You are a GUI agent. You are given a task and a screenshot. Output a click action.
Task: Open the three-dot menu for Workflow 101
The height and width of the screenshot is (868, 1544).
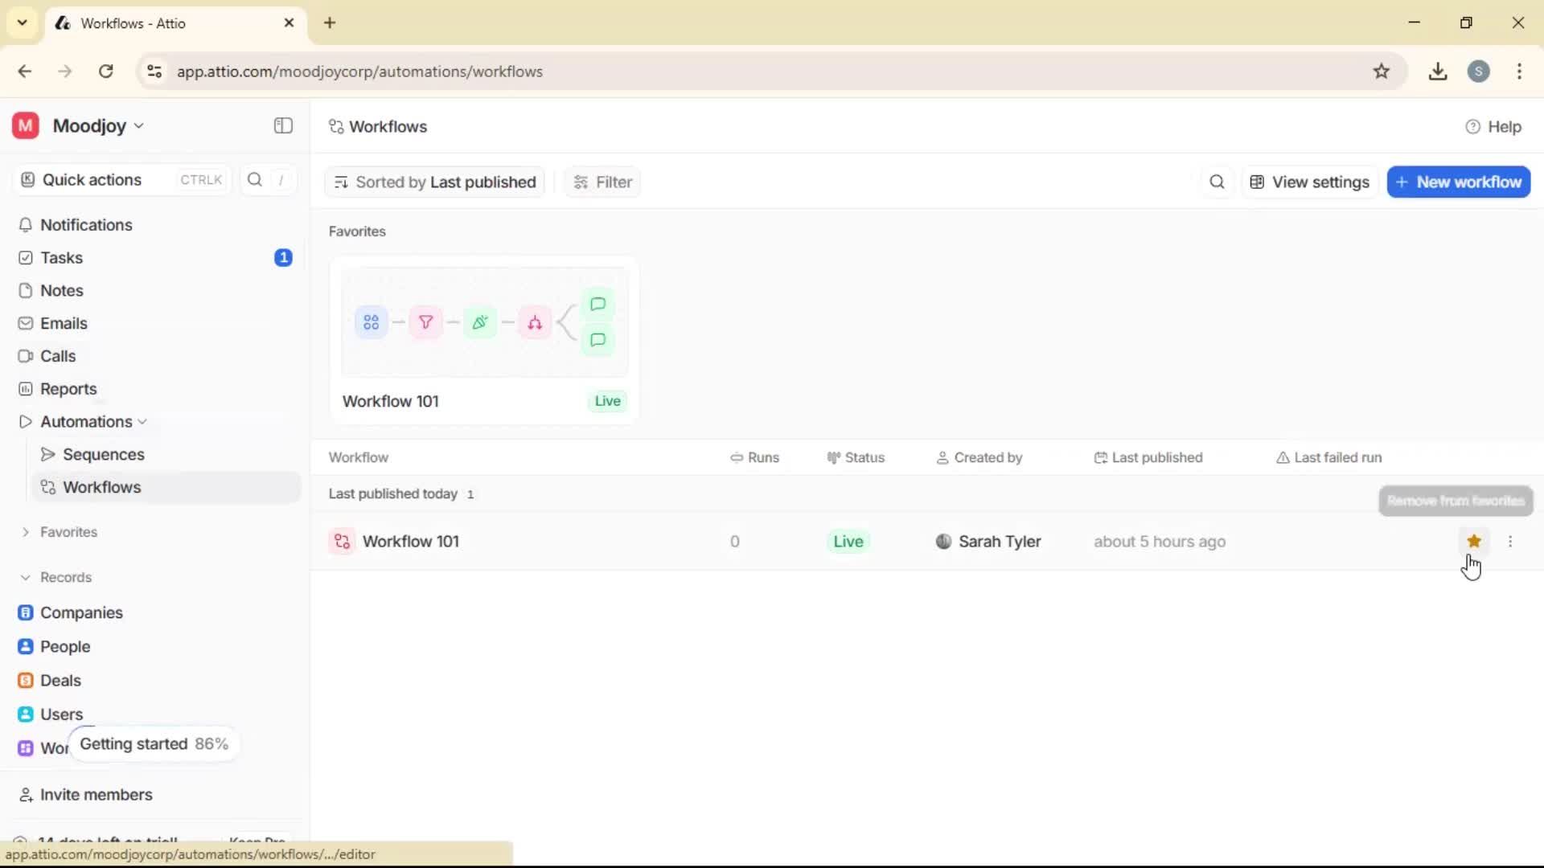(1511, 541)
